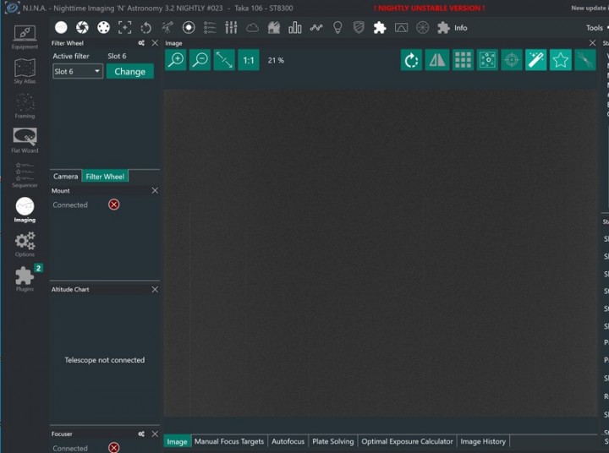Click the 1:1 actual size button
This screenshot has width=609, height=453.
click(248, 60)
